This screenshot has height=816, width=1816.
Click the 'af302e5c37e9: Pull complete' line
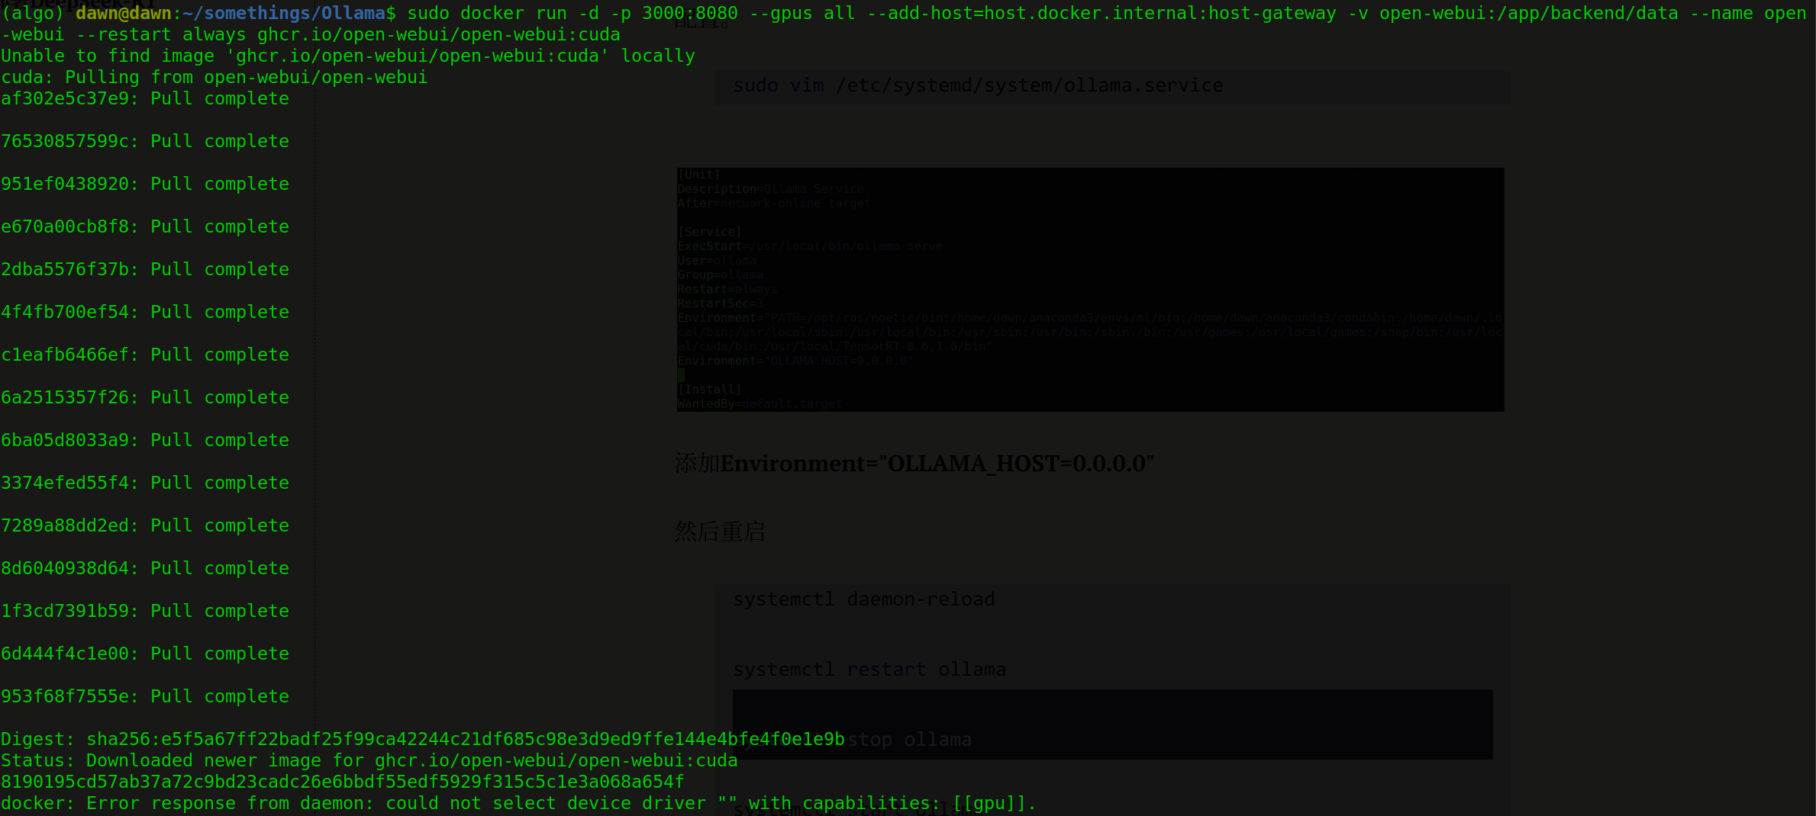click(145, 99)
